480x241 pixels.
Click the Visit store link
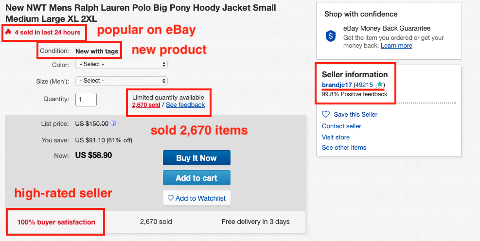pyautogui.click(x=336, y=137)
